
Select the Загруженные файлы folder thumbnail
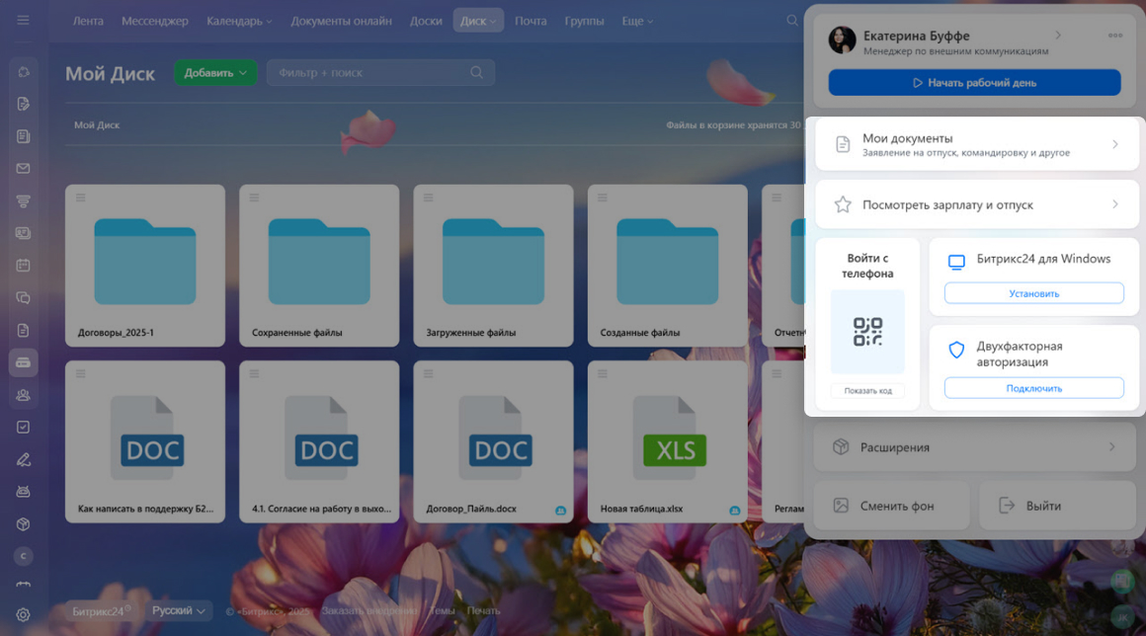click(493, 262)
